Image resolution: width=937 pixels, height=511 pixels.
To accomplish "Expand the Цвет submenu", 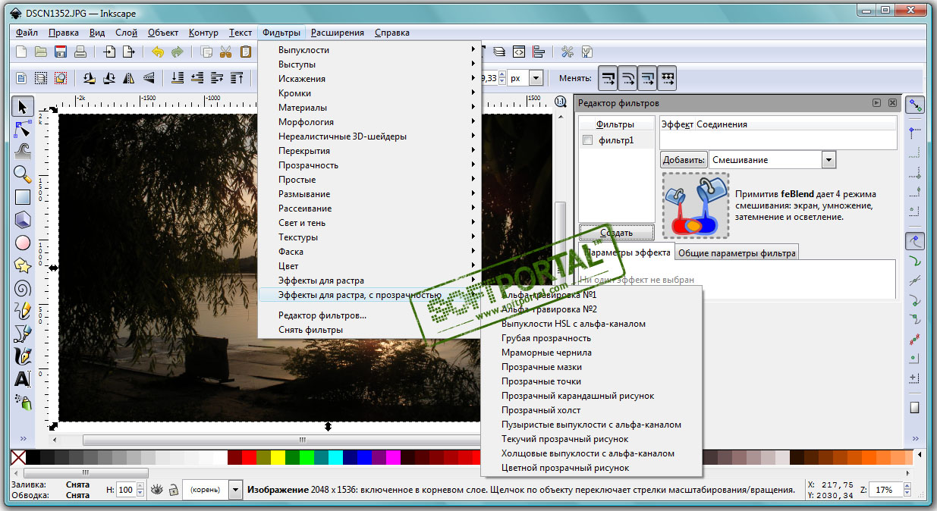I will pos(369,266).
